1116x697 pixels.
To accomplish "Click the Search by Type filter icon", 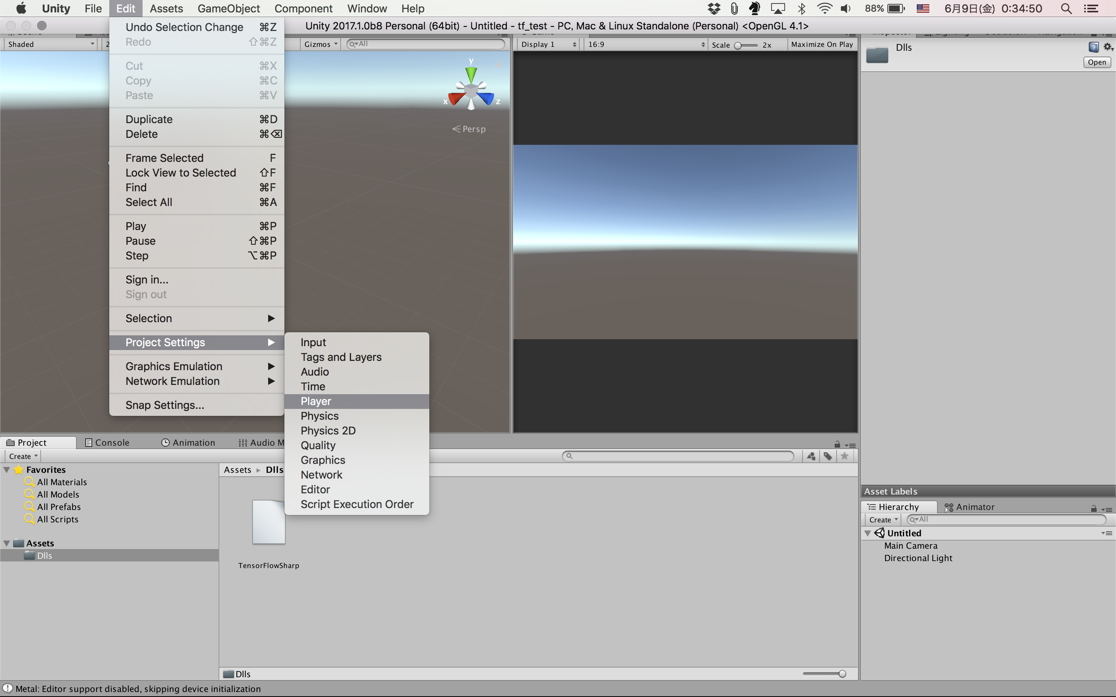I will 811,456.
